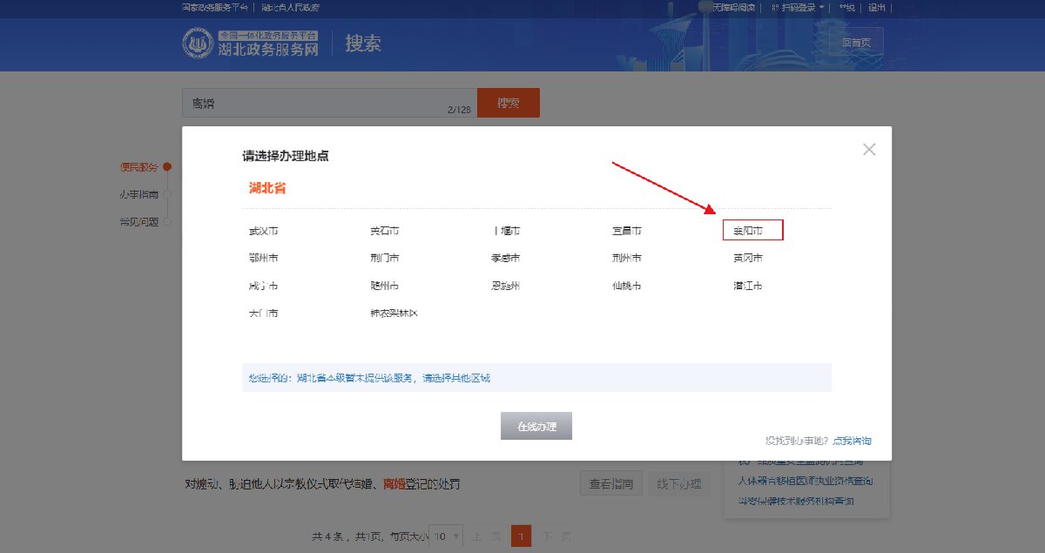Screen dimensions: 1045x553
Task: Choose 恩施州 from the list
Action: tap(505, 286)
